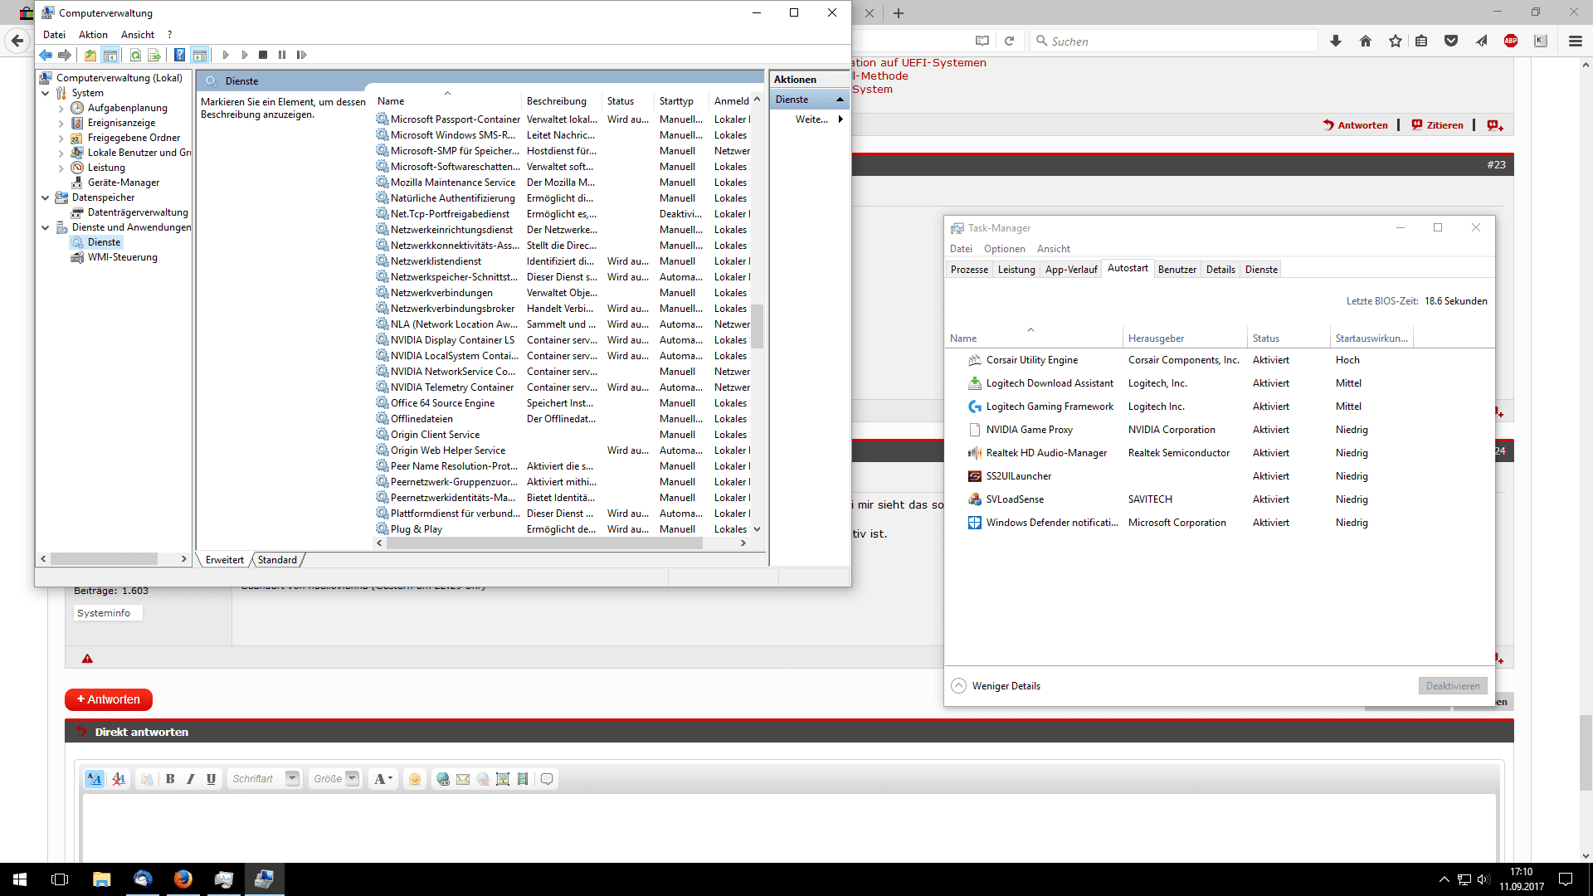The height and width of the screenshot is (896, 1593).
Task: Click the red Antworten button
Action: point(109,699)
